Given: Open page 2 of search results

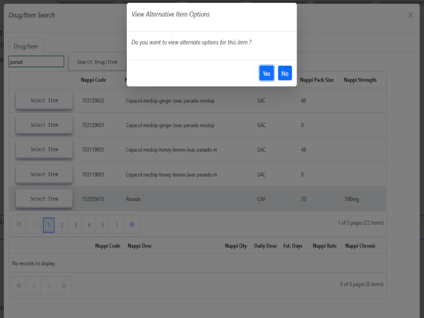Looking at the screenshot, I should point(62,225).
